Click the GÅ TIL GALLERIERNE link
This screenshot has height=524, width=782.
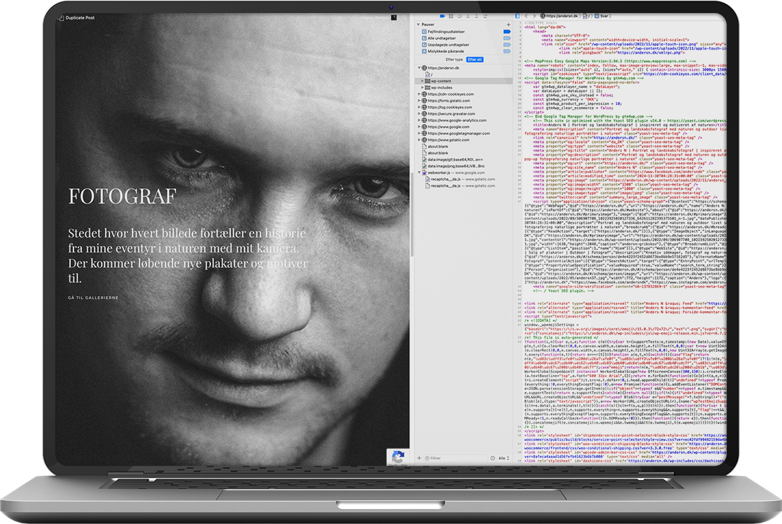[x=93, y=297]
